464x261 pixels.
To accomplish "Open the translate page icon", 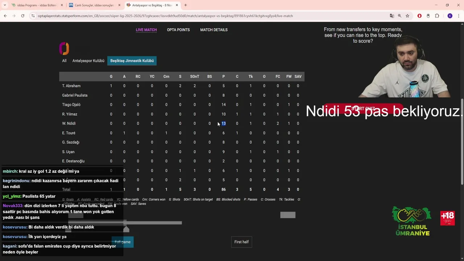I will click(x=392, y=16).
